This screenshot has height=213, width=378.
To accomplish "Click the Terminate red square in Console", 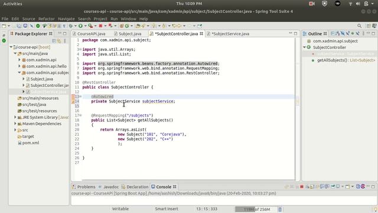I will click(x=302, y=187).
